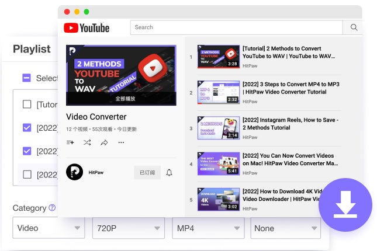Open the 720P resolution dropdown
Screen dimensions: 377x251
[129, 228]
